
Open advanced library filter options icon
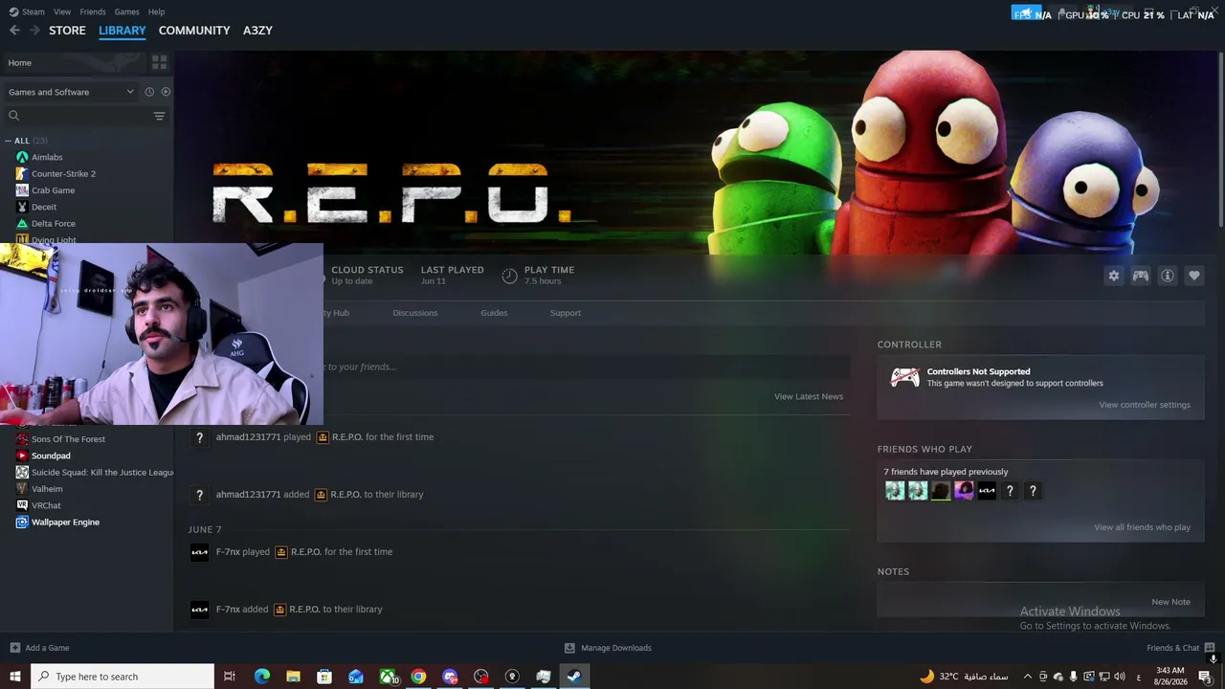160,116
